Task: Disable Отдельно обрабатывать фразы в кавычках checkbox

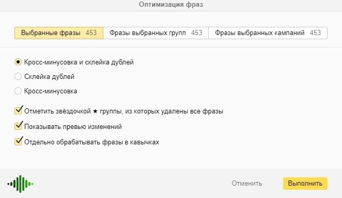Action: [x=18, y=141]
